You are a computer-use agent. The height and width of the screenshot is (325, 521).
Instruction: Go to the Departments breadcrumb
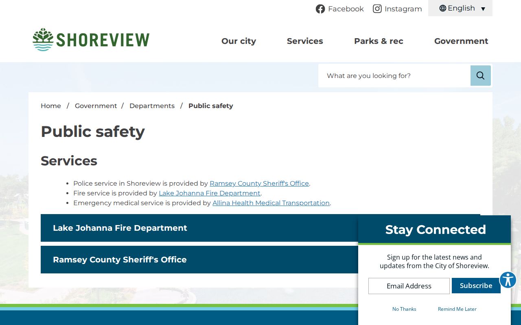[152, 106]
